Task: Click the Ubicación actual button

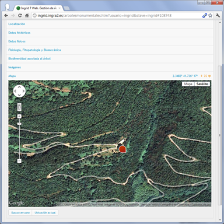Action: point(45,212)
